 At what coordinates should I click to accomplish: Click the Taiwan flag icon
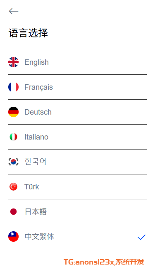(x=13, y=237)
